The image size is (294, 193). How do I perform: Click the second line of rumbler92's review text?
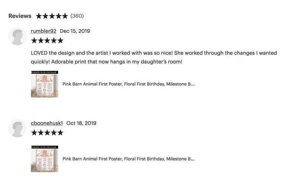(x=107, y=62)
